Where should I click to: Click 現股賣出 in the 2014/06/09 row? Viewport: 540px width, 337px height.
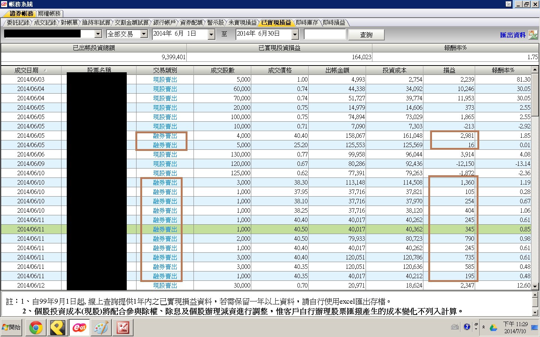tap(165, 164)
